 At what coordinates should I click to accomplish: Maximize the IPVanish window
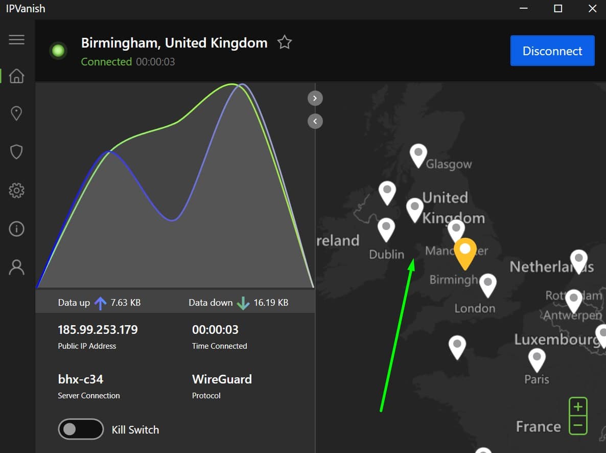coord(557,9)
